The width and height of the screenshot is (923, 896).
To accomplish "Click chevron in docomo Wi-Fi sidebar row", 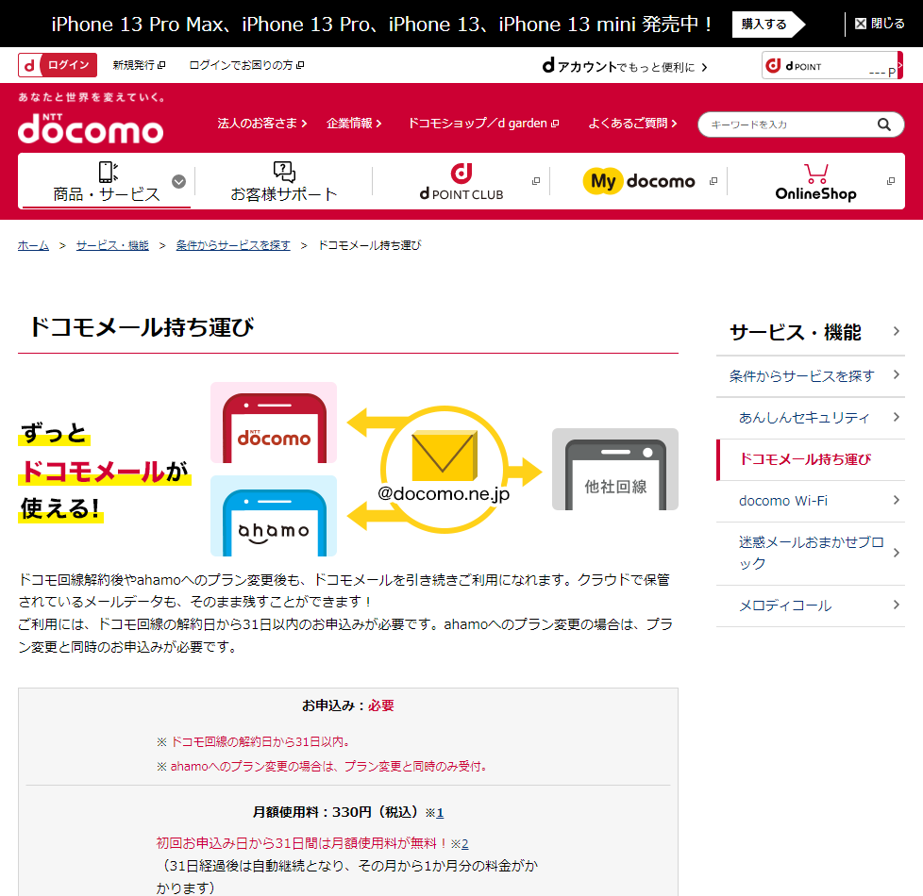I will point(896,500).
